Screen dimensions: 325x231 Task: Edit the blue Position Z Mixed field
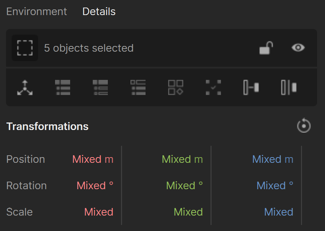(273, 159)
